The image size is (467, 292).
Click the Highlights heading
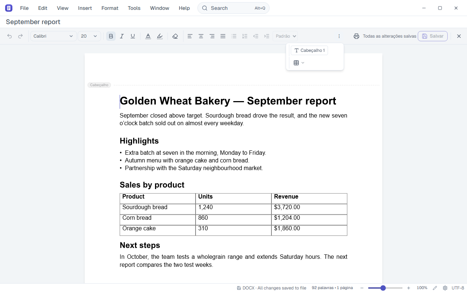139,141
